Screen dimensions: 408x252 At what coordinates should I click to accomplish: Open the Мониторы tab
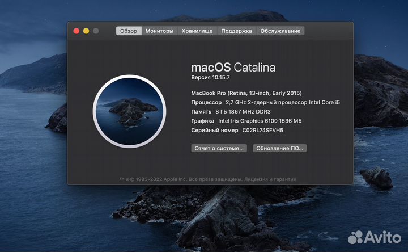click(159, 31)
